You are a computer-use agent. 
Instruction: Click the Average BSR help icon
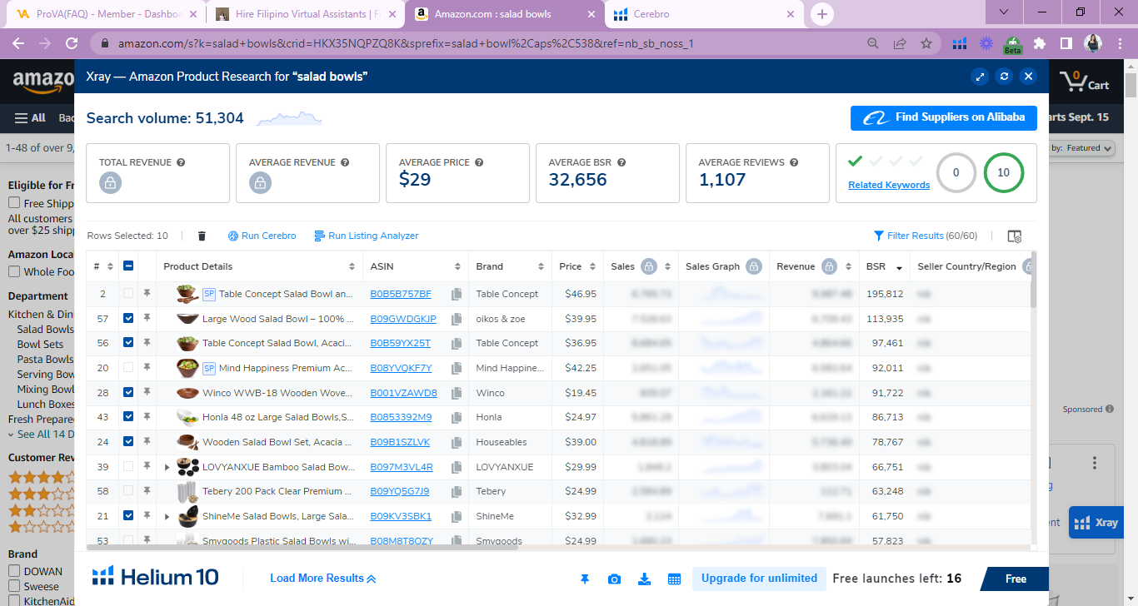621,163
